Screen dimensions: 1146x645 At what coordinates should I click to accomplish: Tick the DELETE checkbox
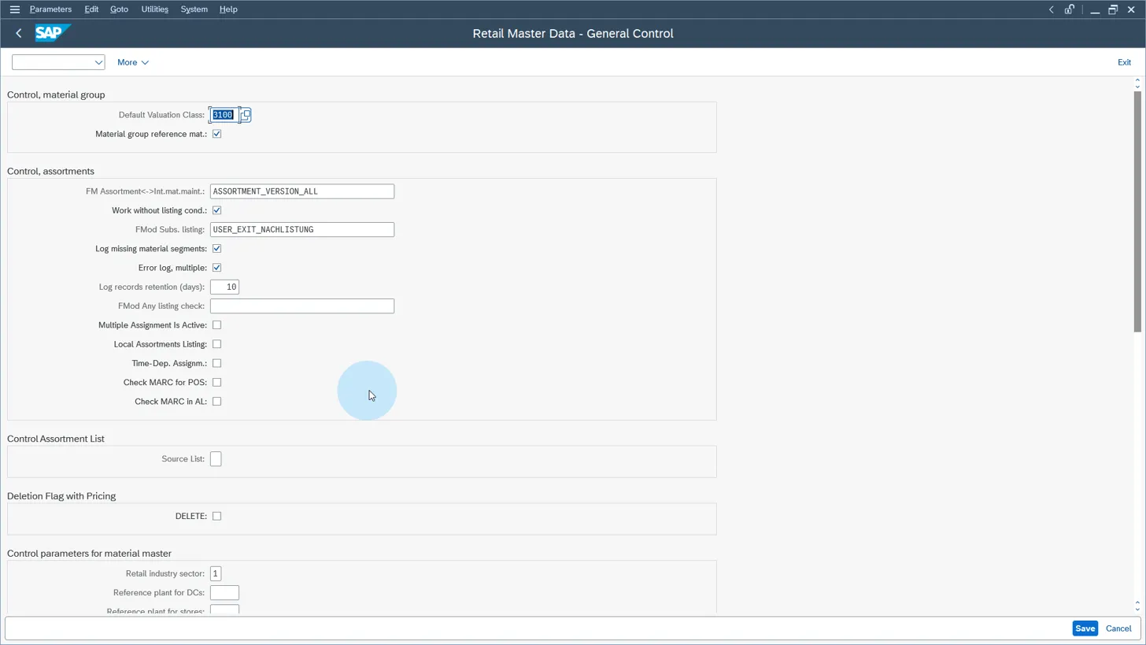216,517
